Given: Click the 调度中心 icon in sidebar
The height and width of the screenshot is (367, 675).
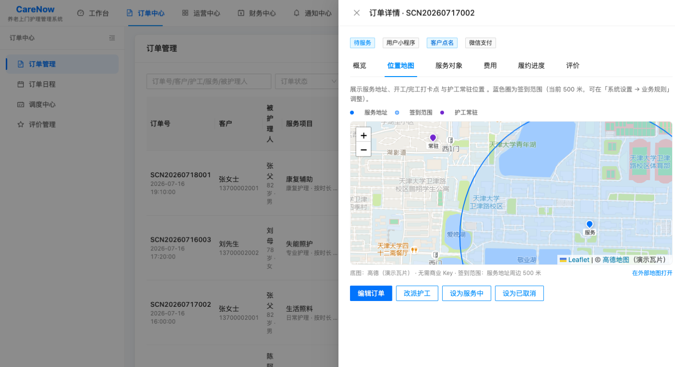Looking at the screenshot, I should [x=21, y=105].
